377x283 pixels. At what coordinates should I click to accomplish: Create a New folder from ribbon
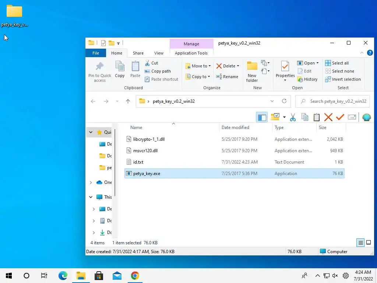click(252, 72)
